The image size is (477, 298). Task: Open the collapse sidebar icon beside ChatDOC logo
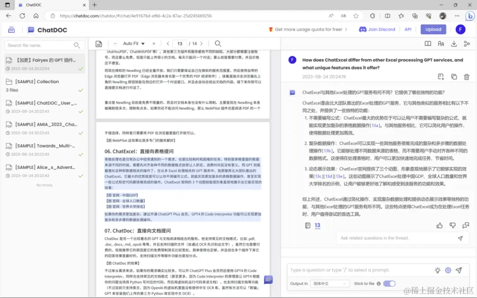(11, 30)
